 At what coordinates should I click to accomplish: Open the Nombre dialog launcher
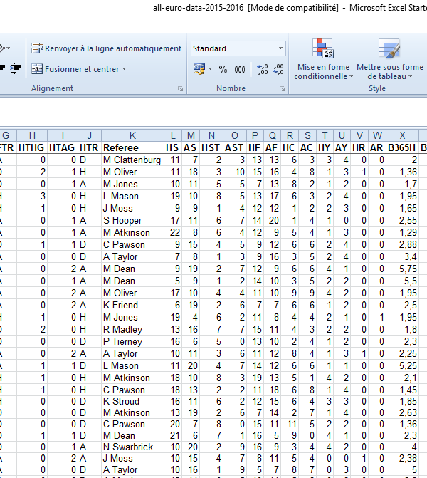click(283, 89)
